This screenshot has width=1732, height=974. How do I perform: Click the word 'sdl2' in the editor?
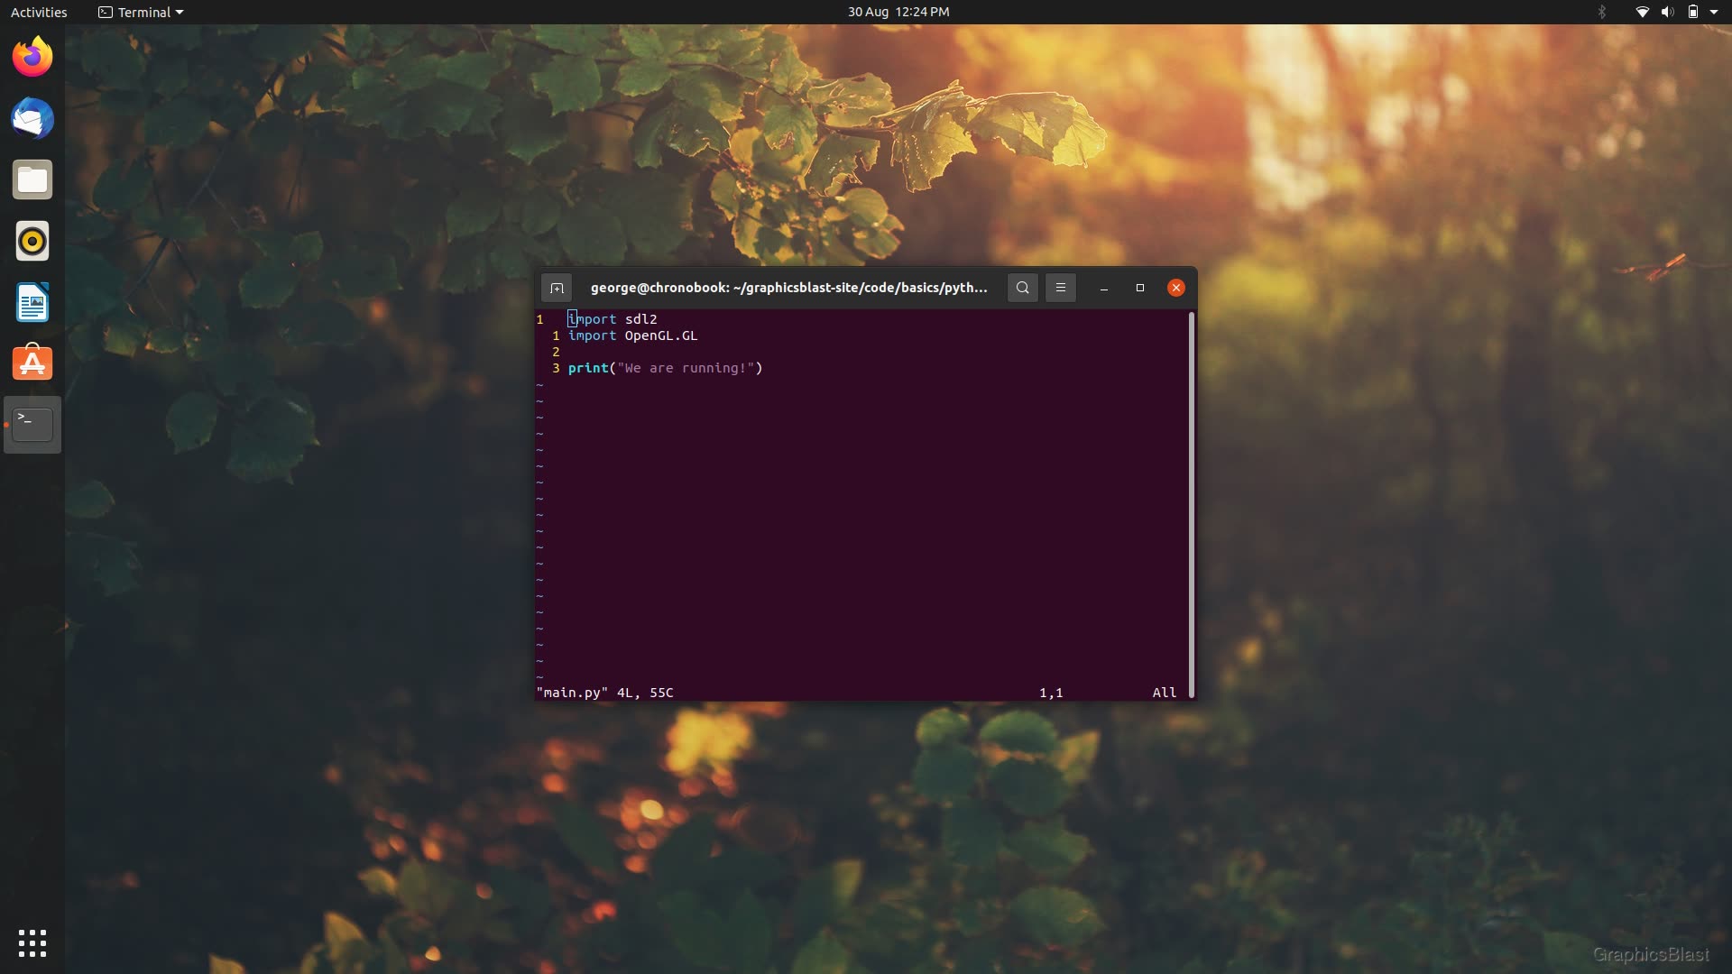tap(640, 319)
